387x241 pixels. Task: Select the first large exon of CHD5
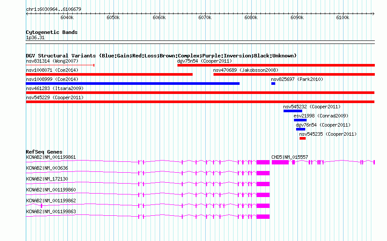(x=280, y=162)
